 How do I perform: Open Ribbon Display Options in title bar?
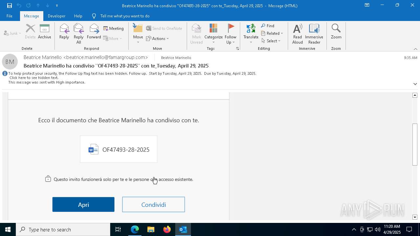pos(367,5)
